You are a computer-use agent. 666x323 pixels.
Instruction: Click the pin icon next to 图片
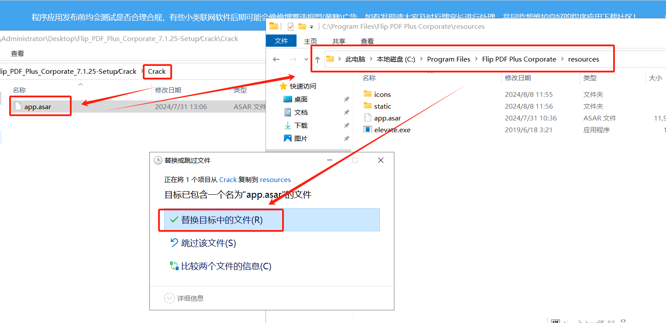(346, 139)
